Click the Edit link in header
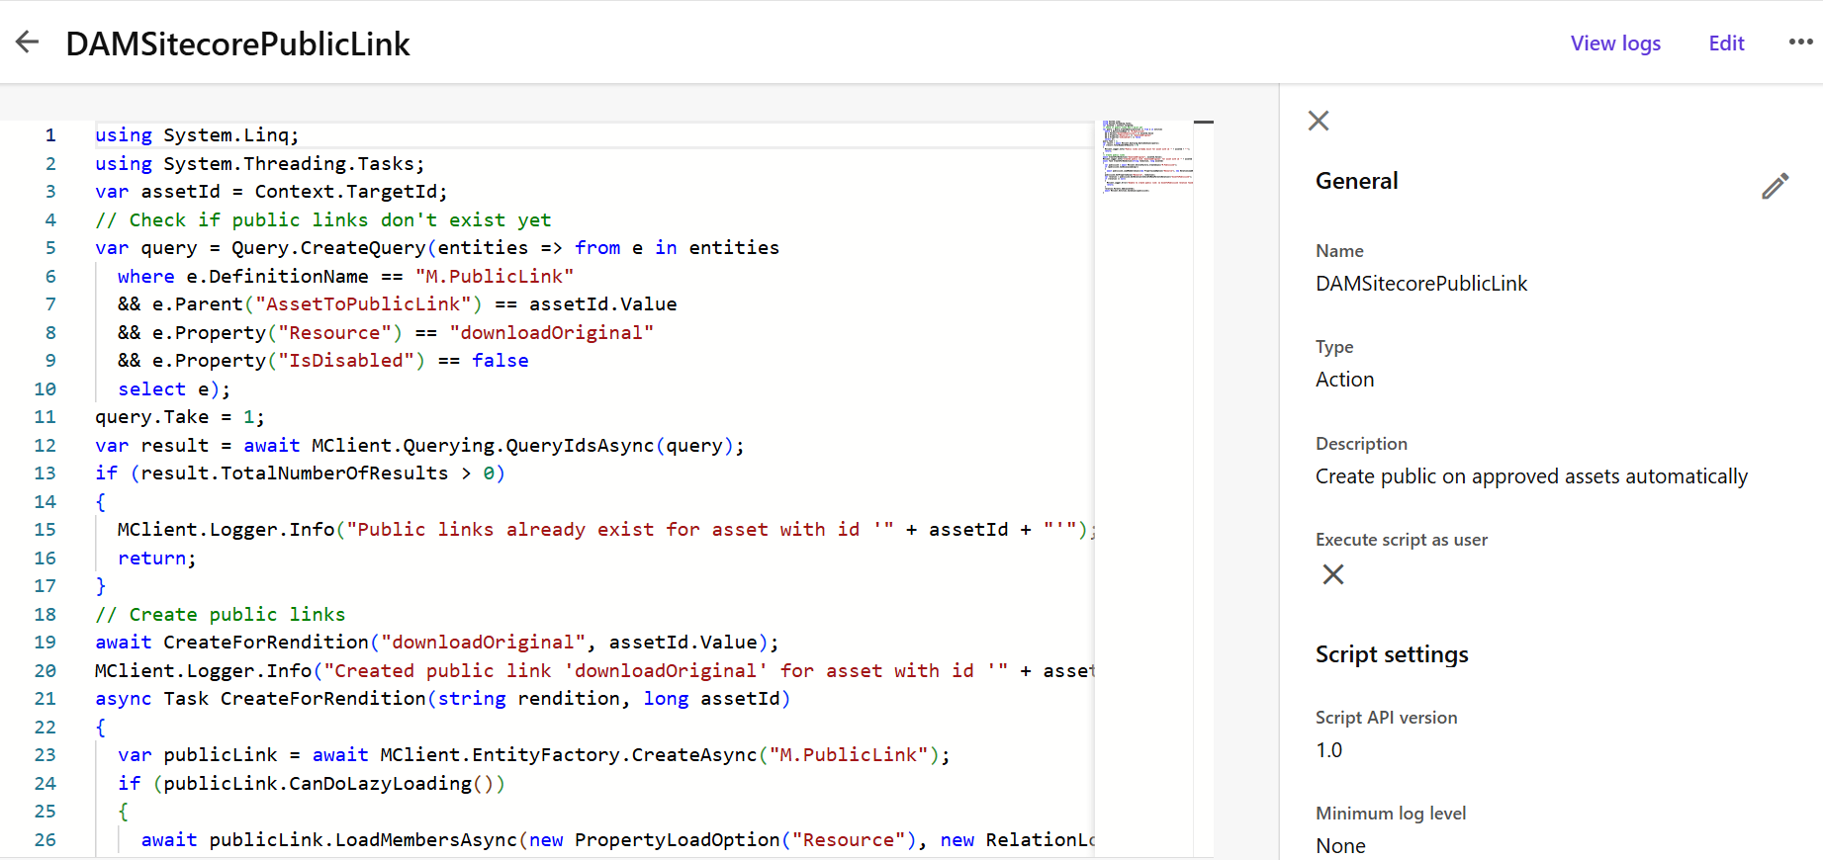The image size is (1823, 860). (1726, 43)
